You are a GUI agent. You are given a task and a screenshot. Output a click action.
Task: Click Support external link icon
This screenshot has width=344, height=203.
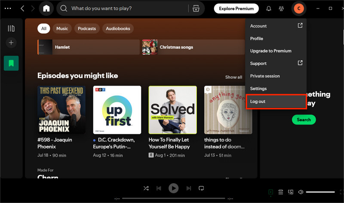[x=300, y=63]
